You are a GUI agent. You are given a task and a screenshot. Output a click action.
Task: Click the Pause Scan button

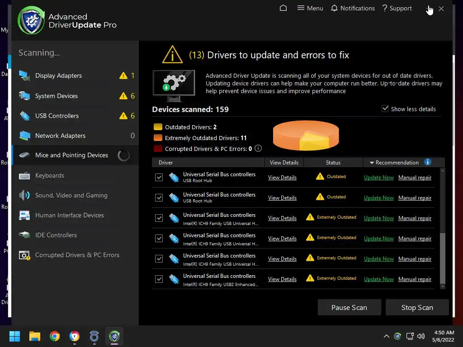(x=350, y=307)
